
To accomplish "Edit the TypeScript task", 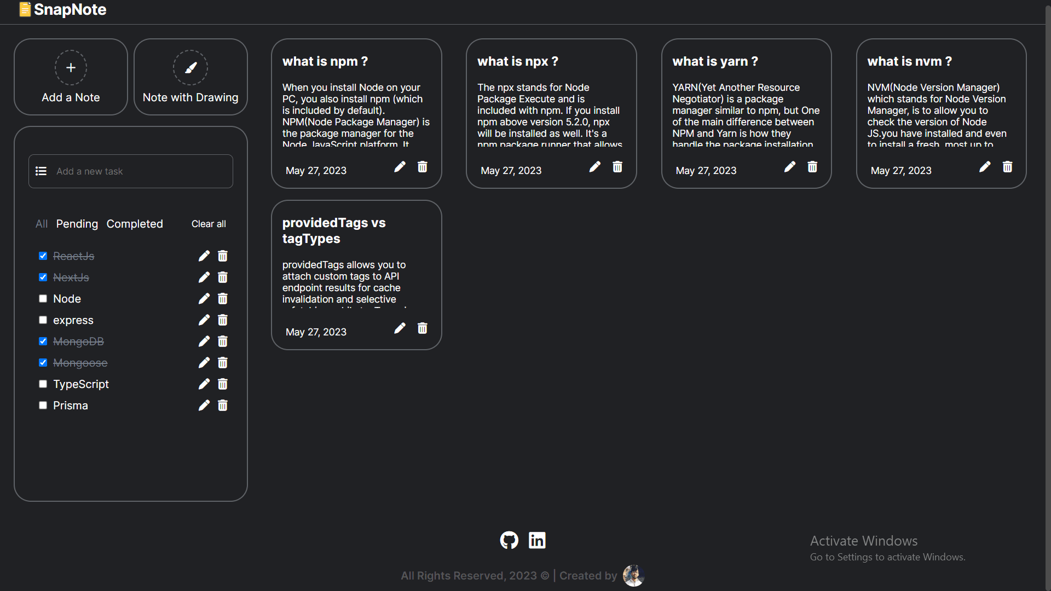I will click(204, 384).
